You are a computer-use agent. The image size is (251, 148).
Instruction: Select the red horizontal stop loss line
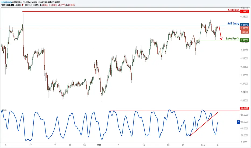click(131, 11)
